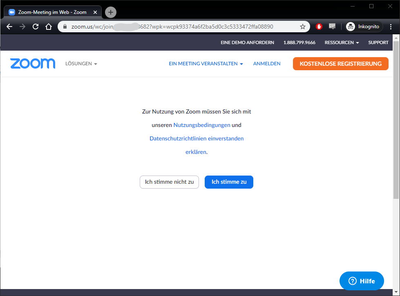Click the red ad blocker extension icon

(319, 27)
